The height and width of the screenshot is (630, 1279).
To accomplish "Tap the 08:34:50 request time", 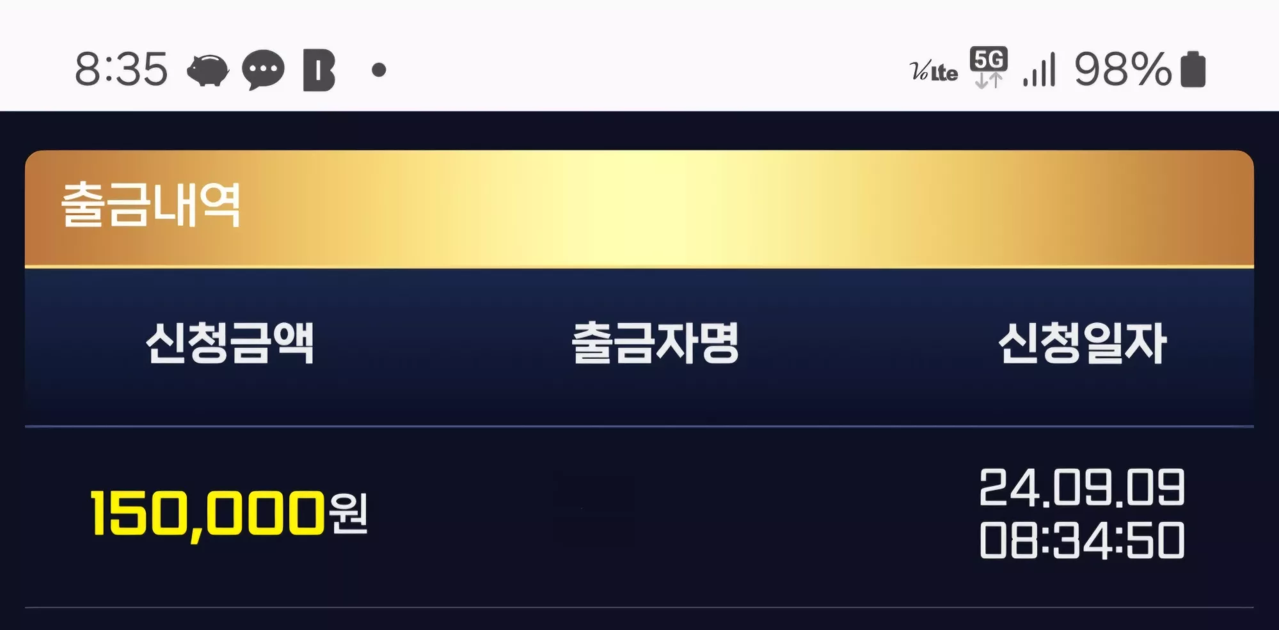I will [1082, 540].
